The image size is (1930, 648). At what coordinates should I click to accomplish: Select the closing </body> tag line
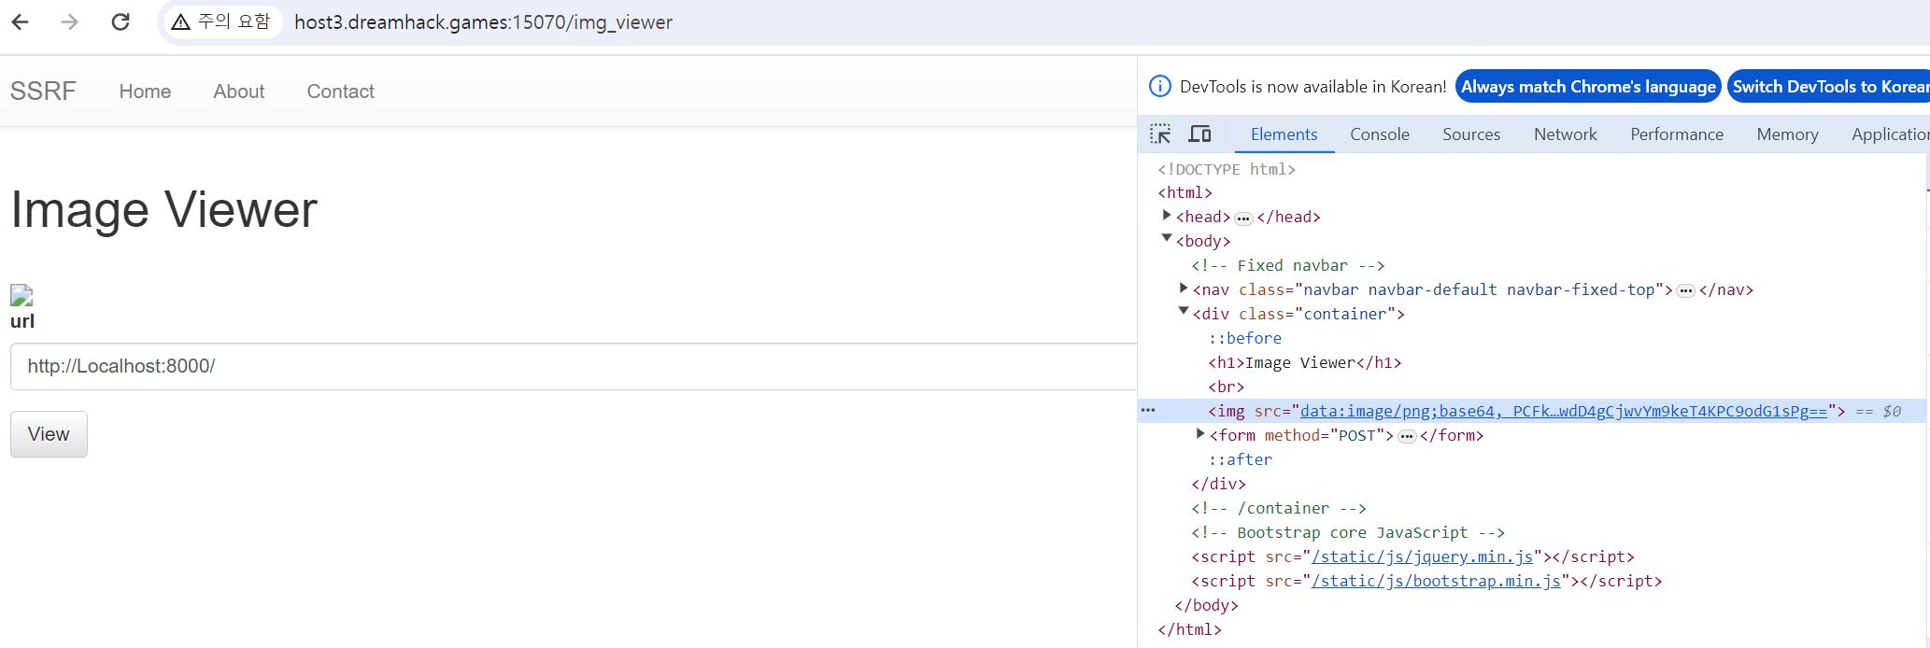(1206, 606)
